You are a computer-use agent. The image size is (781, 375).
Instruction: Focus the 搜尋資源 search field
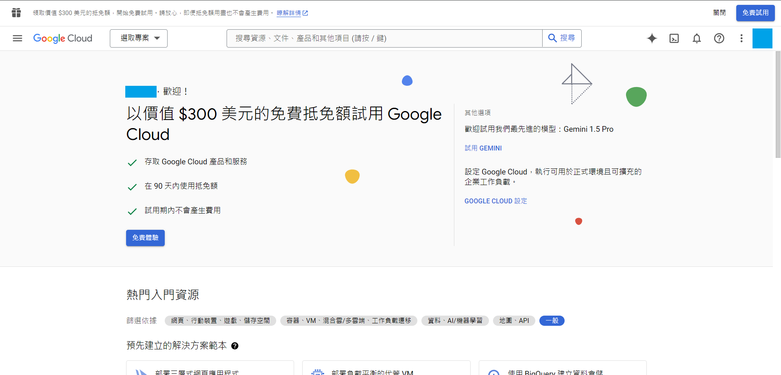pos(384,38)
